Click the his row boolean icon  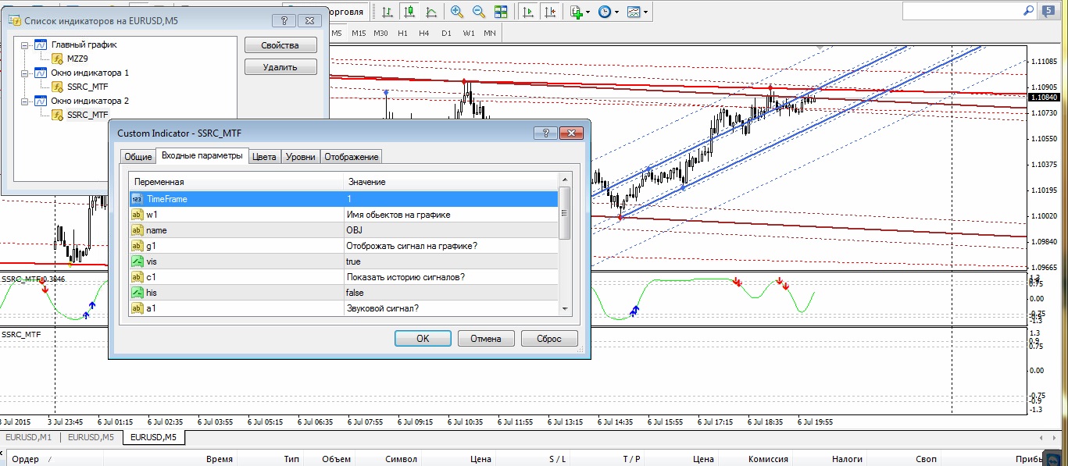(x=137, y=293)
